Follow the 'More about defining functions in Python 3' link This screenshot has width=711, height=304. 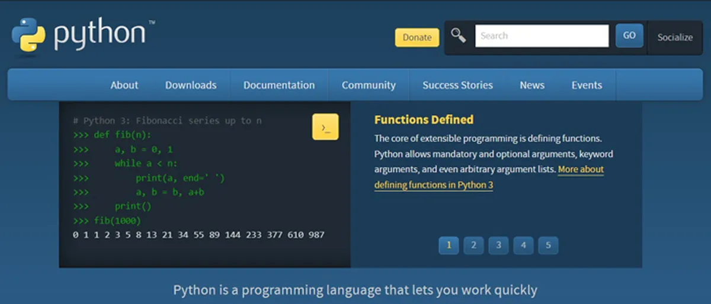pos(489,177)
